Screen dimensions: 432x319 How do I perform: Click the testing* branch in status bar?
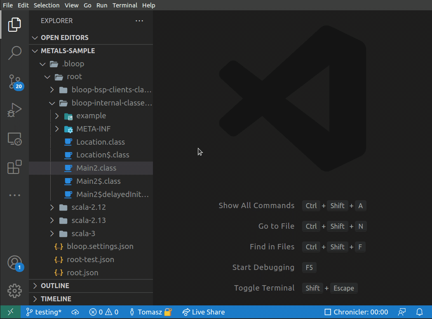(x=44, y=312)
